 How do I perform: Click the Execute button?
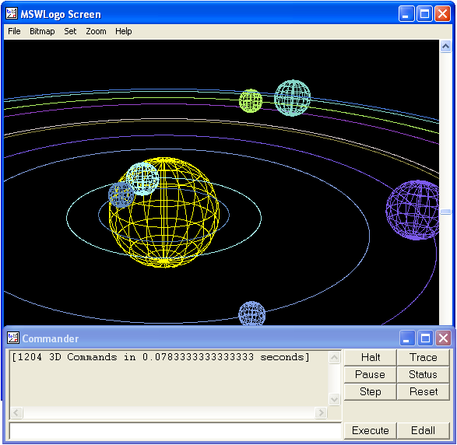(370, 430)
